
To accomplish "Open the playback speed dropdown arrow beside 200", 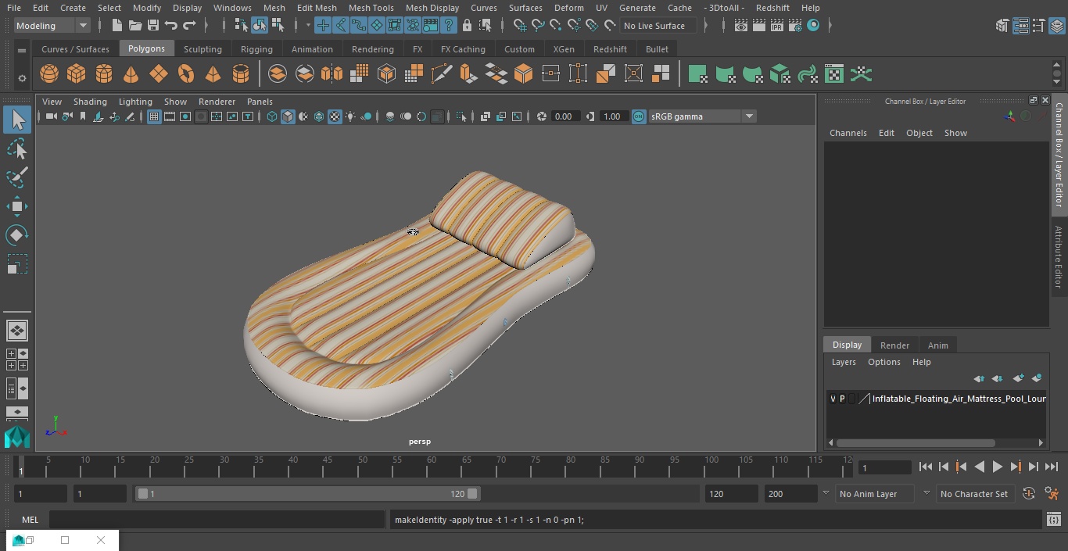I will 825,494.
